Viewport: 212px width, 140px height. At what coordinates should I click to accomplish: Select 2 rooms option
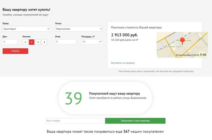point(32,42)
